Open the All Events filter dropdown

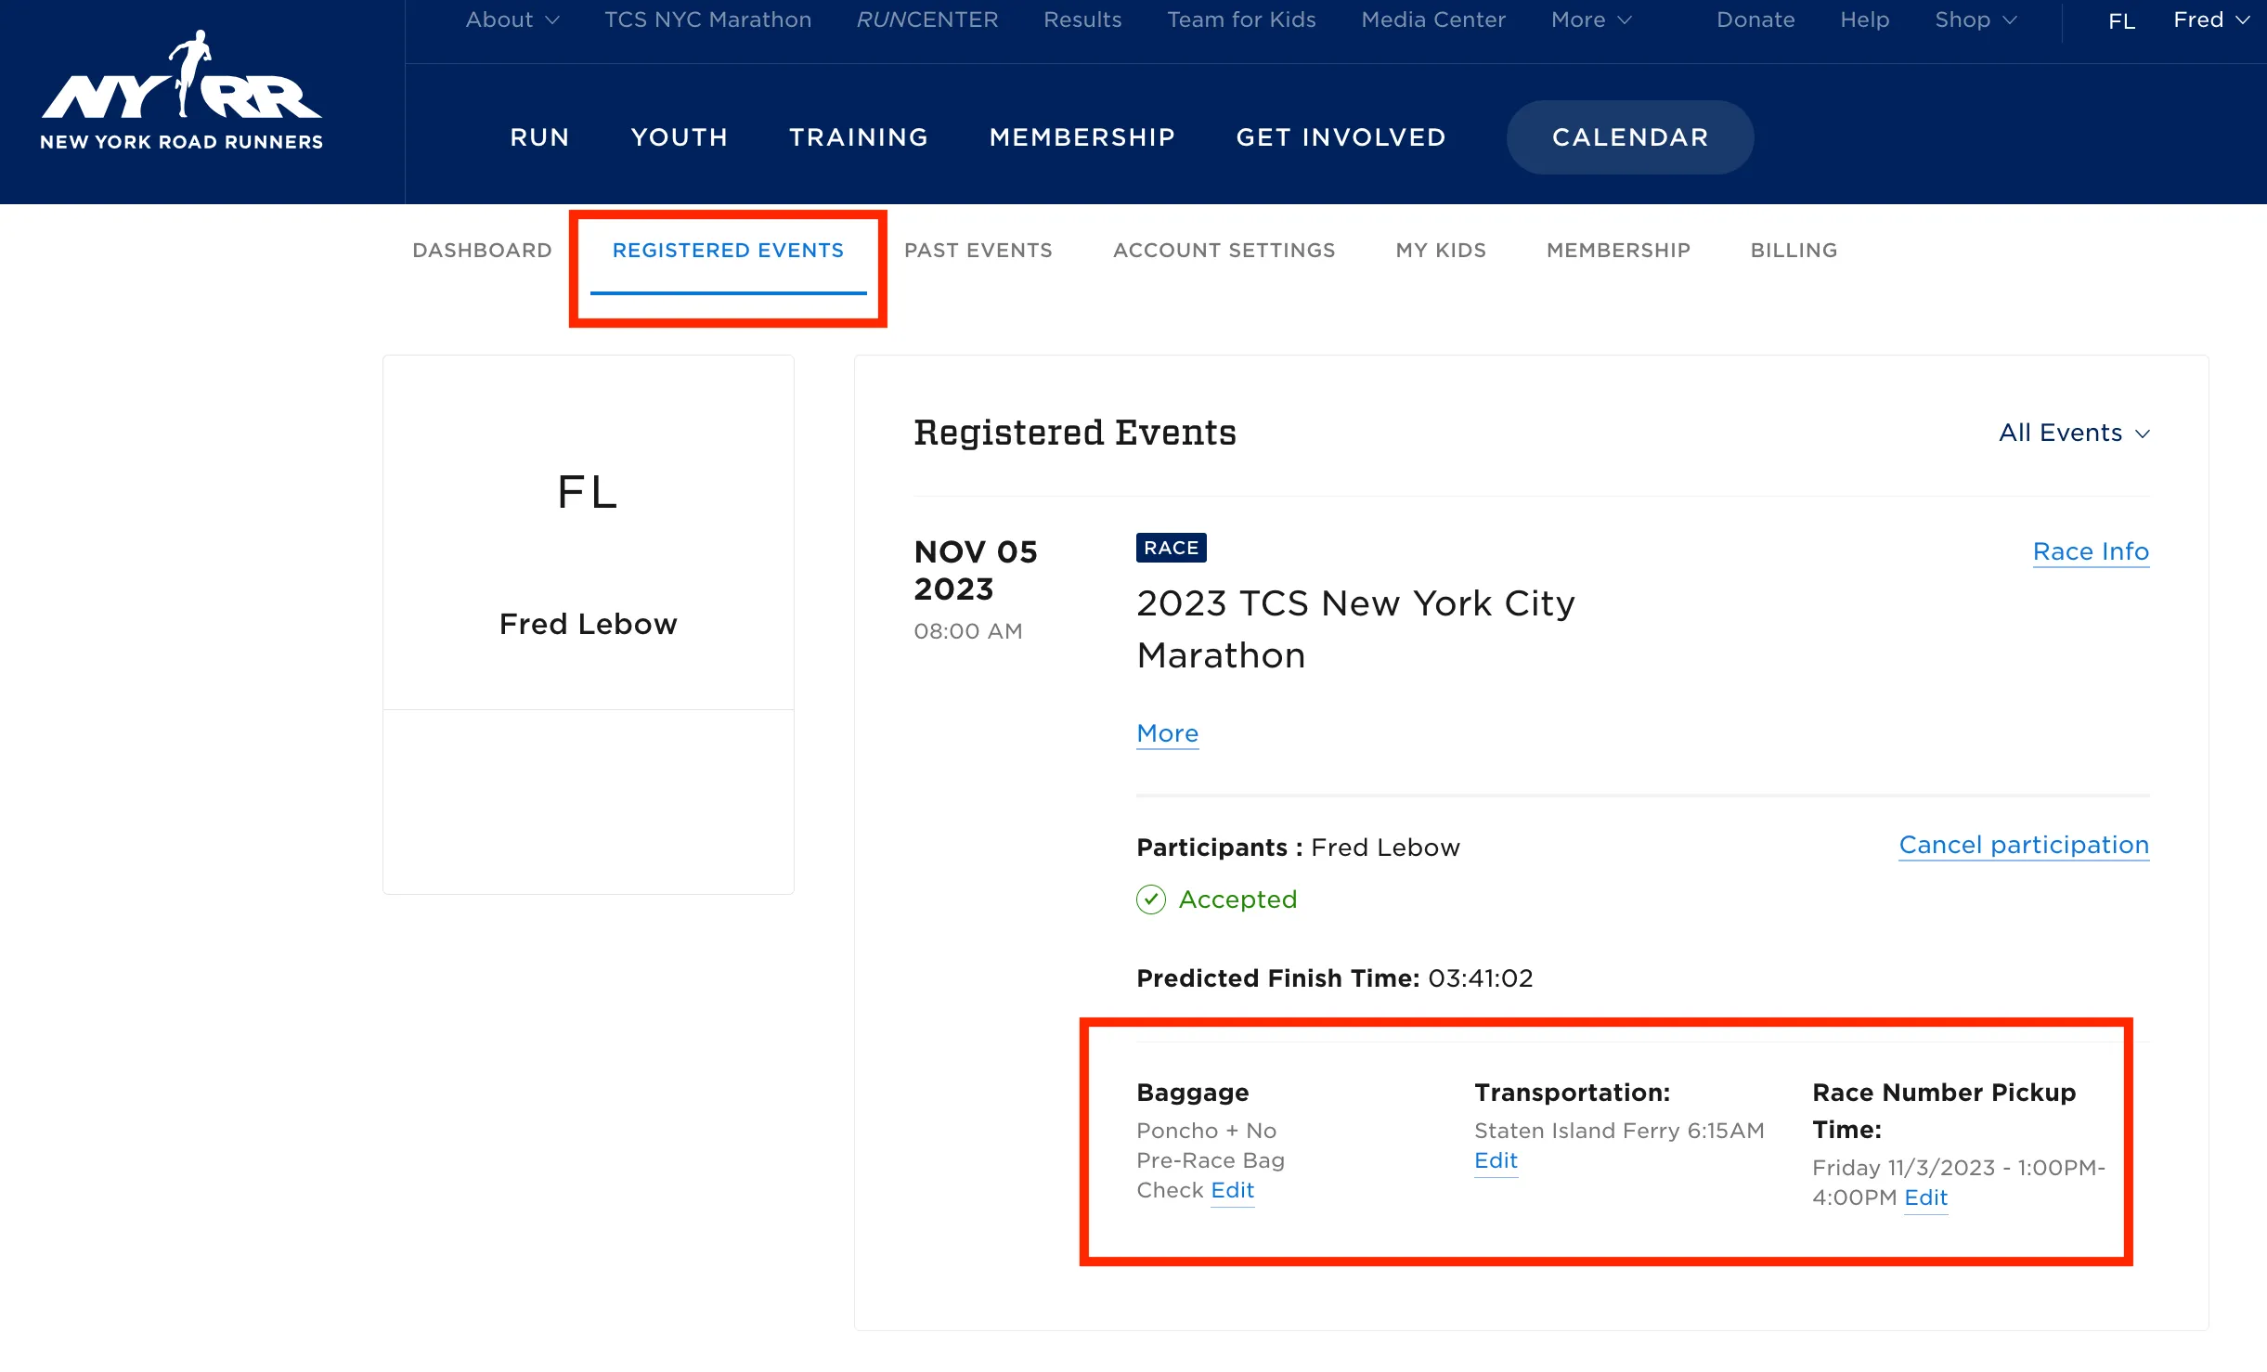coord(2074,433)
